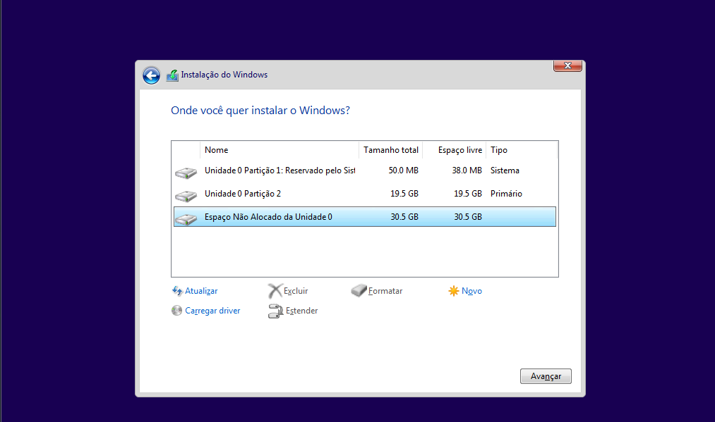This screenshot has width=715, height=422.
Task: Click the Novo star icon
Action: click(x=453, y=291)
